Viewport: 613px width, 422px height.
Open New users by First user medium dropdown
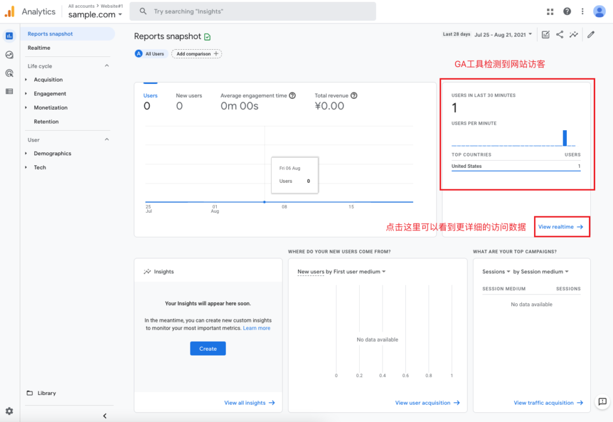pos(342,272)
